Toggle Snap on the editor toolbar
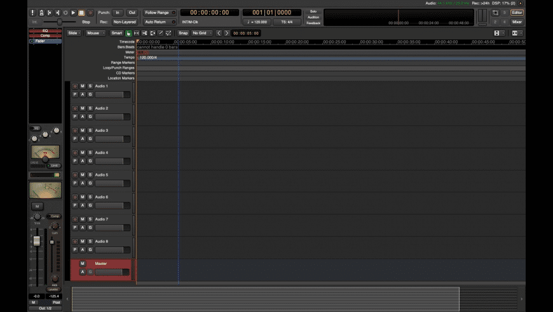This screenshot has width=553, height=312. [x=183, y=33]
